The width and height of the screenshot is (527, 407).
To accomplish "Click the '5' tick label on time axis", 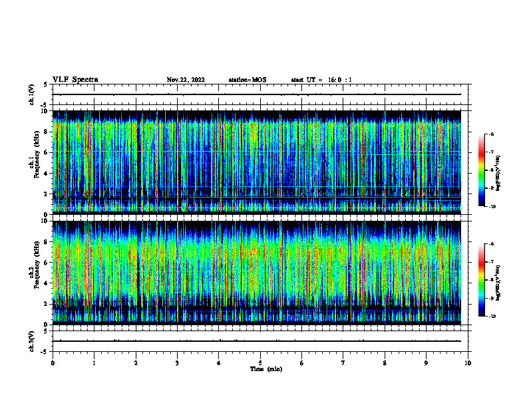I will coord(260,363).
